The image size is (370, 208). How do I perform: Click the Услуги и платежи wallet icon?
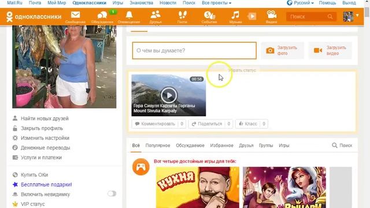click(x=15, y=157)
